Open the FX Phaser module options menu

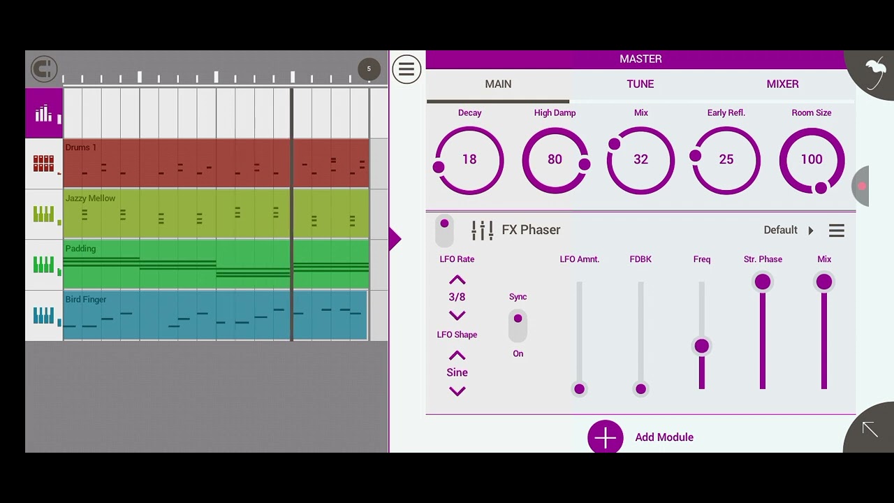836,231
